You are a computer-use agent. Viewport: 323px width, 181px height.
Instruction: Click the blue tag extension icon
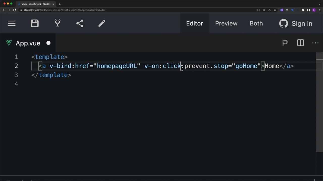point(292,10)
